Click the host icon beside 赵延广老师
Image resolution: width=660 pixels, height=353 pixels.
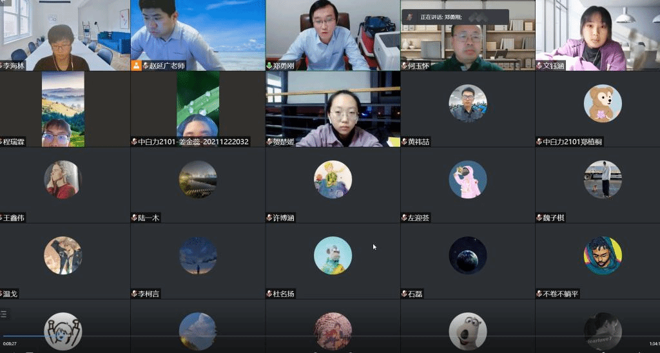(x=136, y=66)
